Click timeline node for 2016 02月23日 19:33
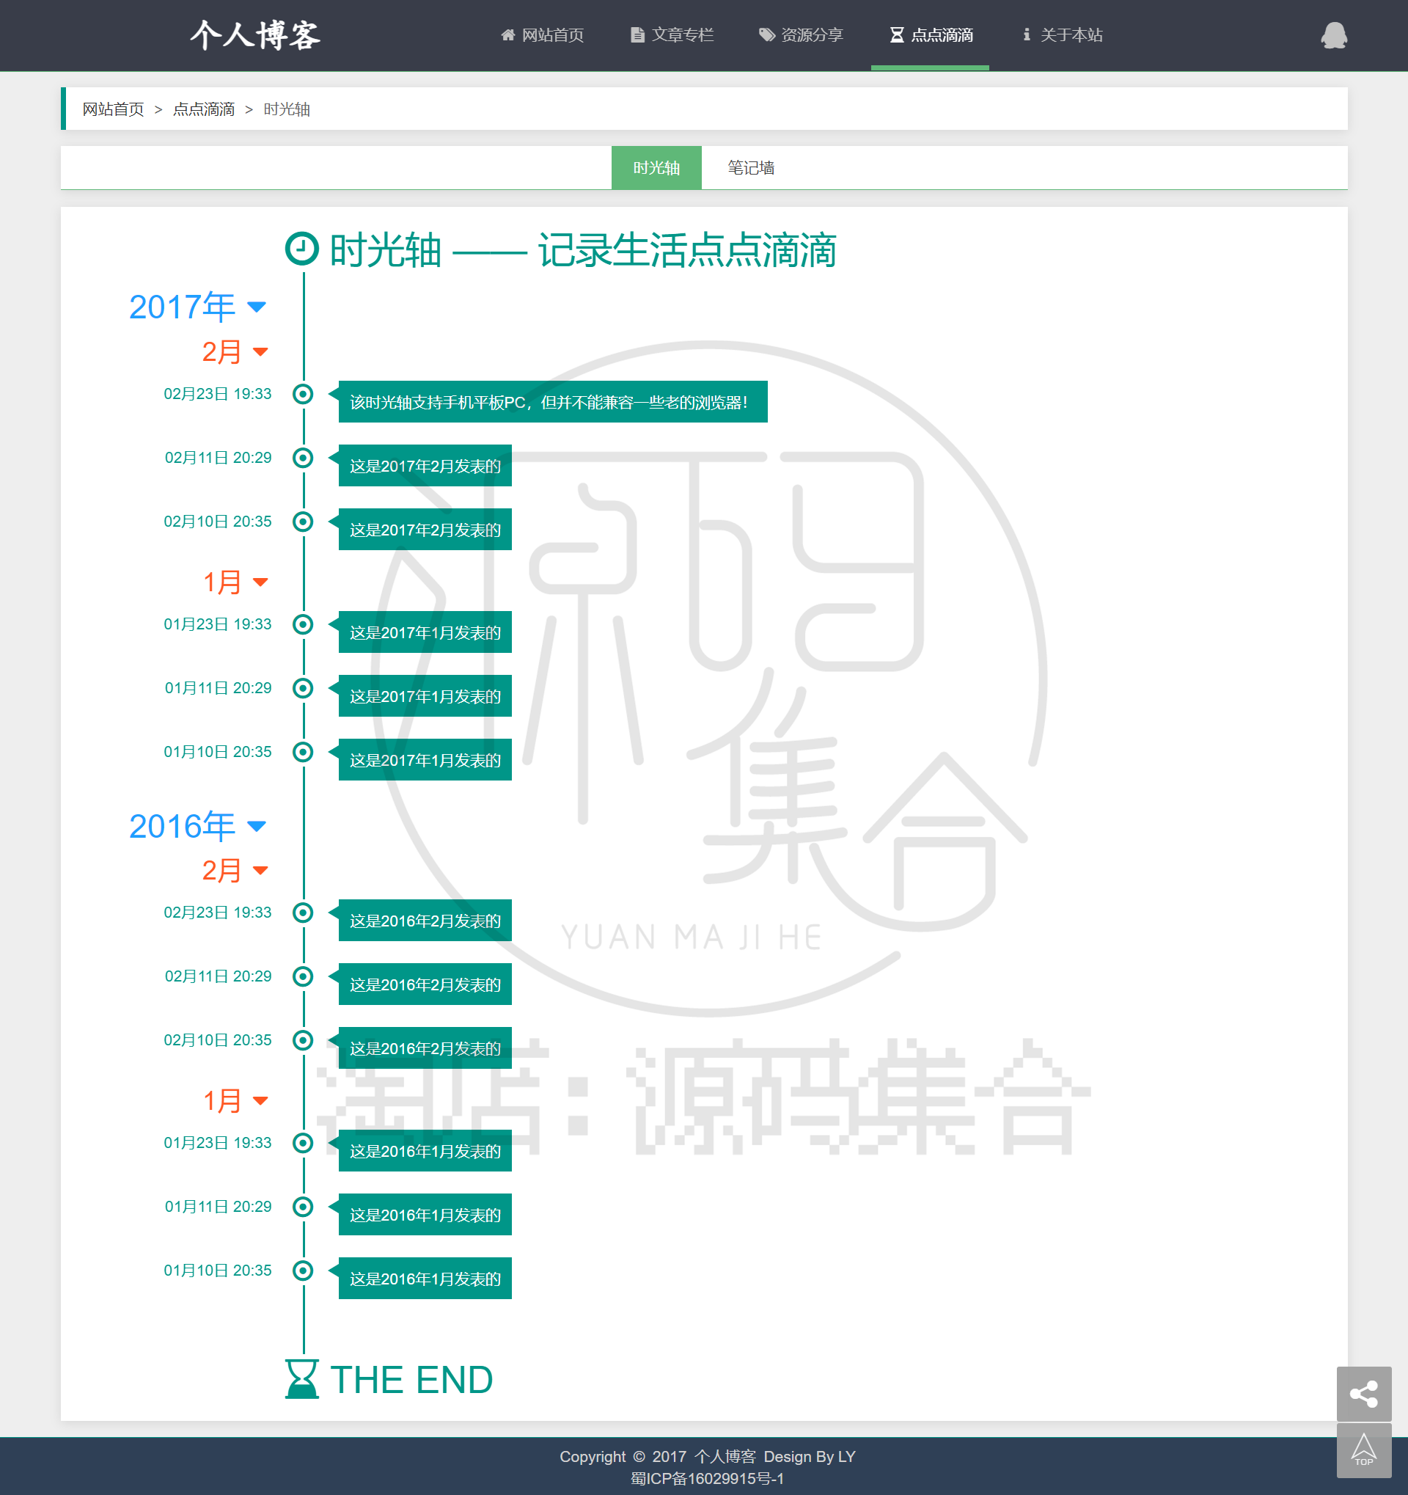The image size is (1408, 1495). [303, 913]
